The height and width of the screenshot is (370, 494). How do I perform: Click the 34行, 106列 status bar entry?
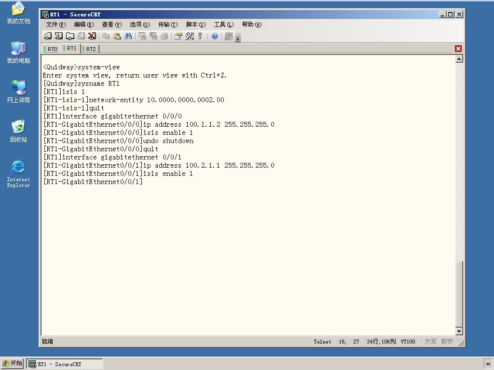click(x=381, y=342)
